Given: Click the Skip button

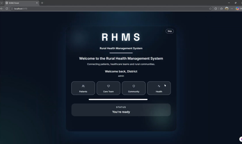Looking at the screenshot, I should (170, 31).
